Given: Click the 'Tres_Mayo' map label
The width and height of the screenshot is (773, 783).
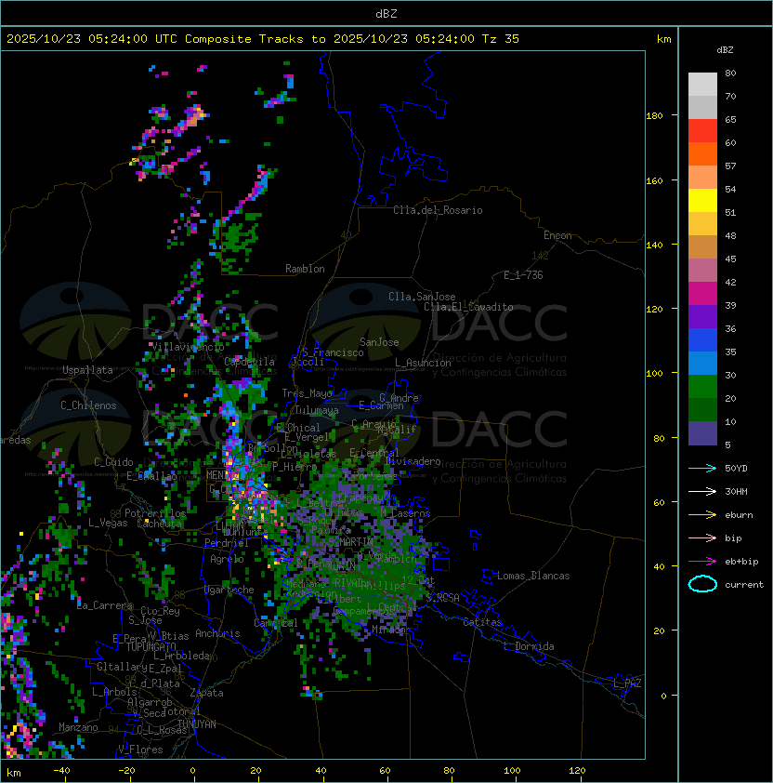Looking at the screenshot, I should point(307,393).
